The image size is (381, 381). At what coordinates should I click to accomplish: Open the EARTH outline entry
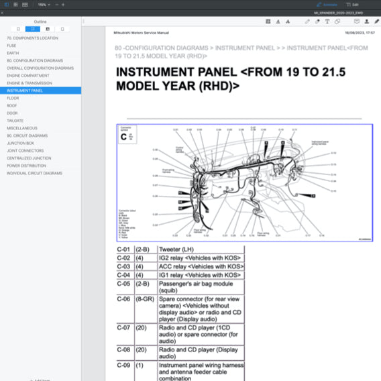[13, 53]
